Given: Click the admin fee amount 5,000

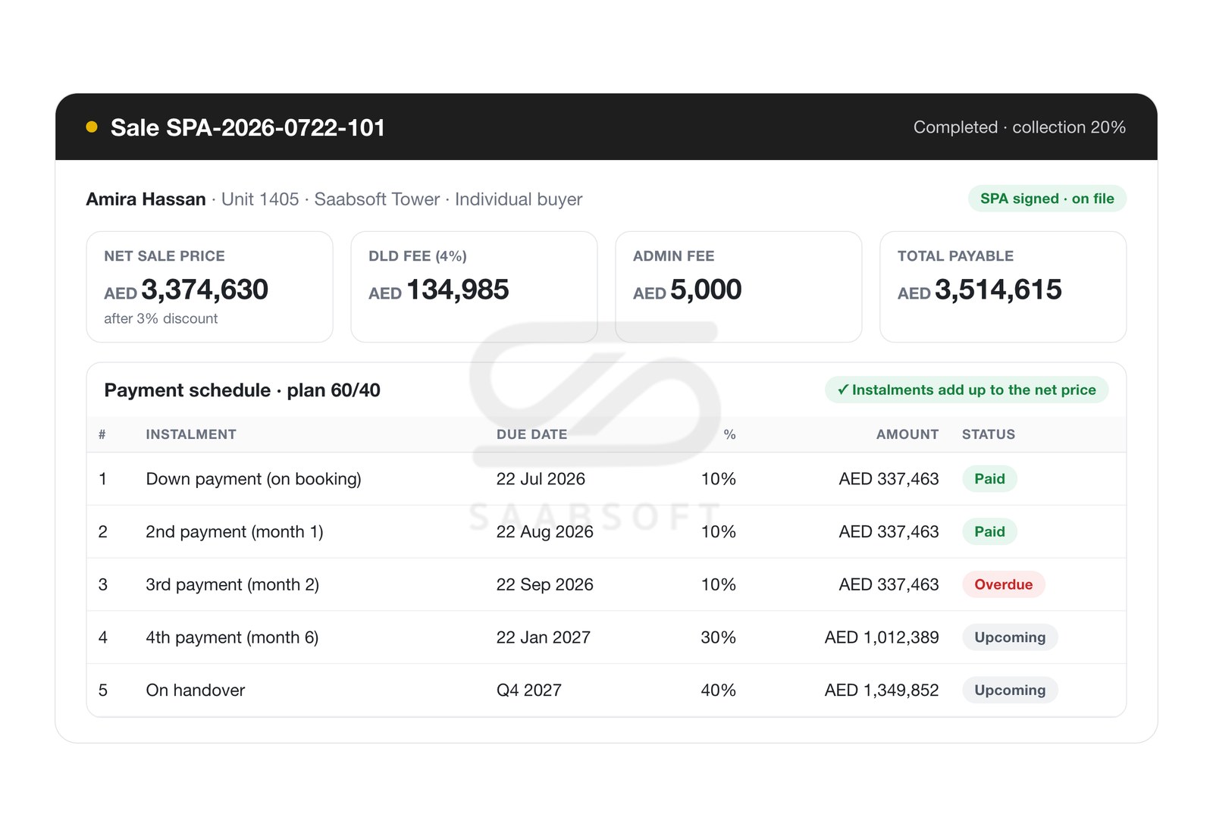Looking at the screenshot, I should [706, 290].
